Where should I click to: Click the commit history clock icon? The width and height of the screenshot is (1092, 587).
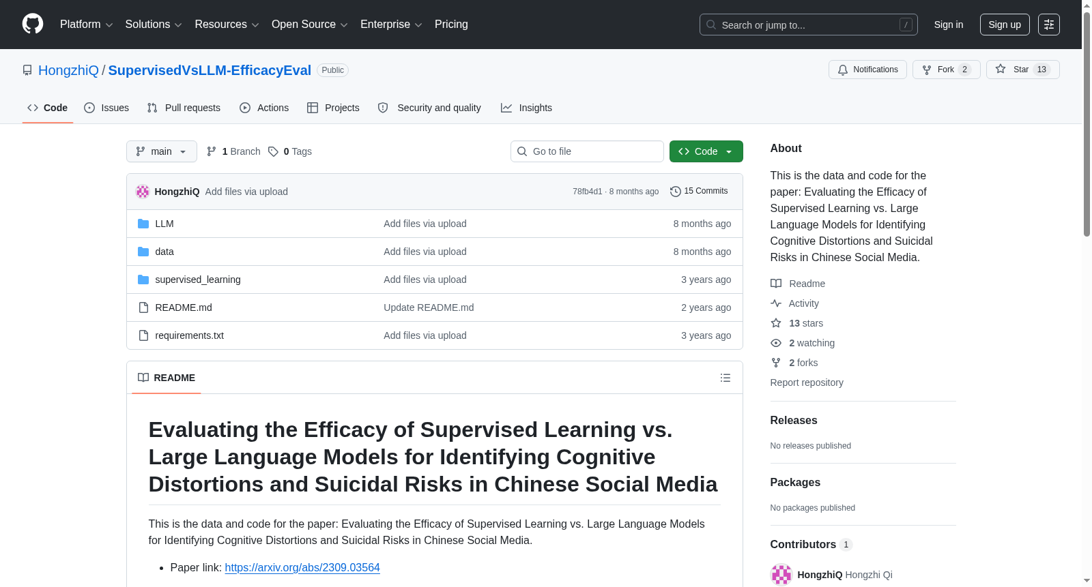click(x=676, y=192)
